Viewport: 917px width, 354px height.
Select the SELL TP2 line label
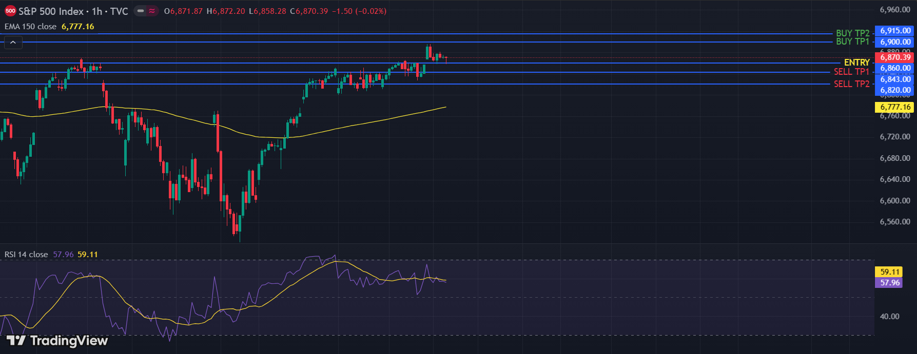(851, 84)
